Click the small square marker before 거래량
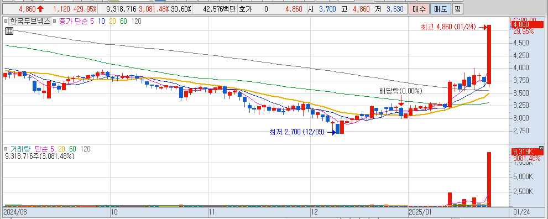This screenshot has width=548, height=219. point(6,149)
